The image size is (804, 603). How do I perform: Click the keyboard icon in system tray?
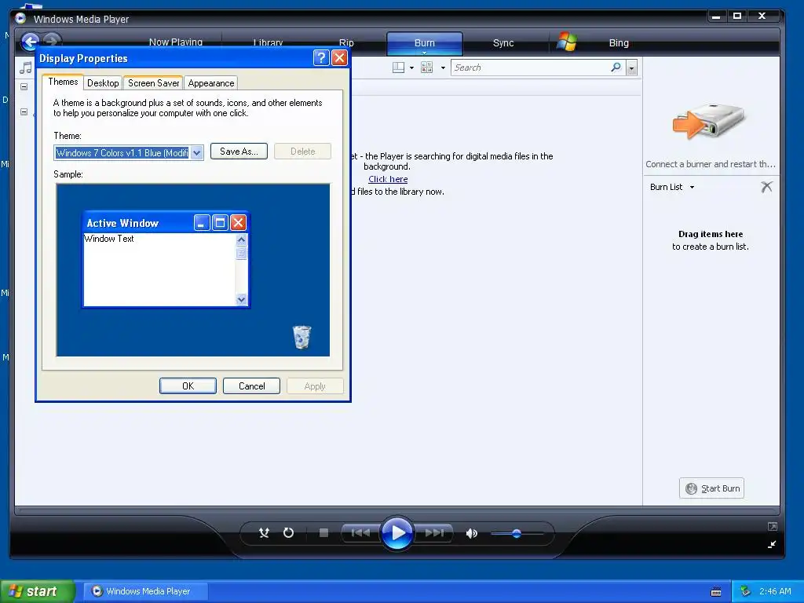tap(716, 592)
